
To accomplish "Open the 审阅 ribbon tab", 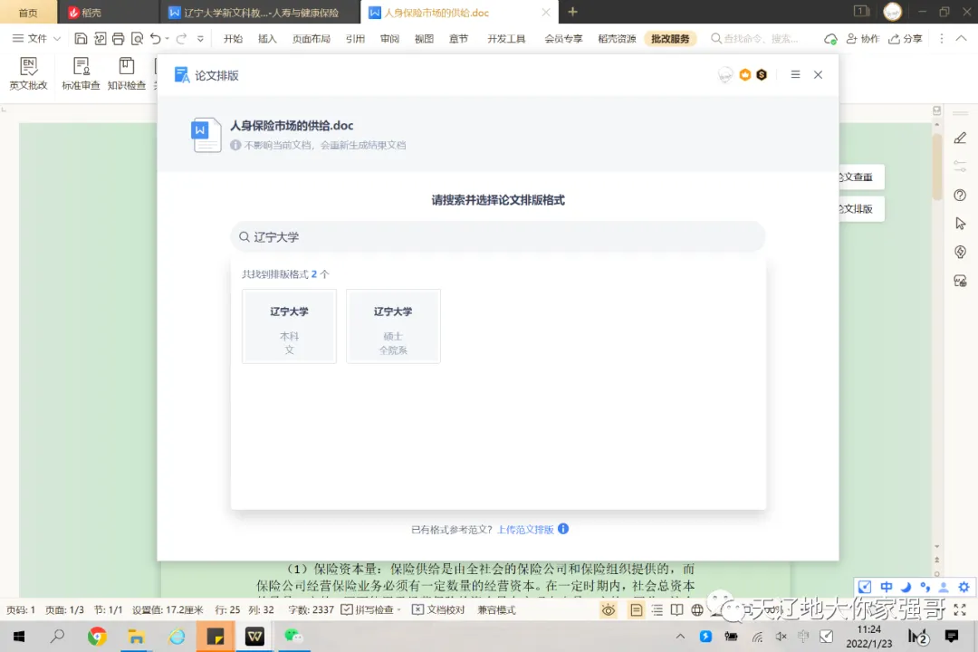I will click(389, 39).
